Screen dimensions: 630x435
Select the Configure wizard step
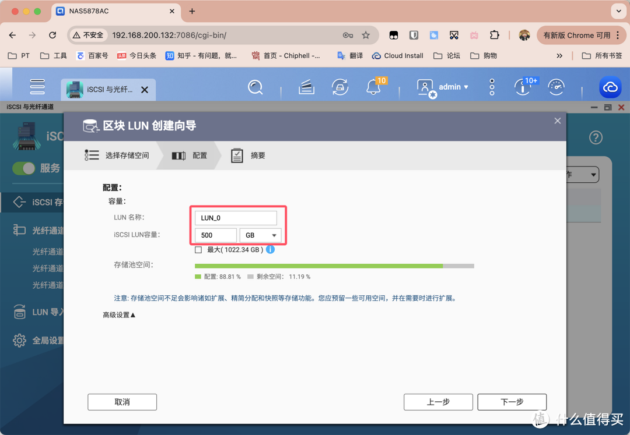click(189, 155)
